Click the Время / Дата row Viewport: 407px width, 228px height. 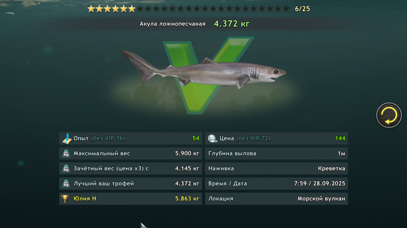pos(277,184)
